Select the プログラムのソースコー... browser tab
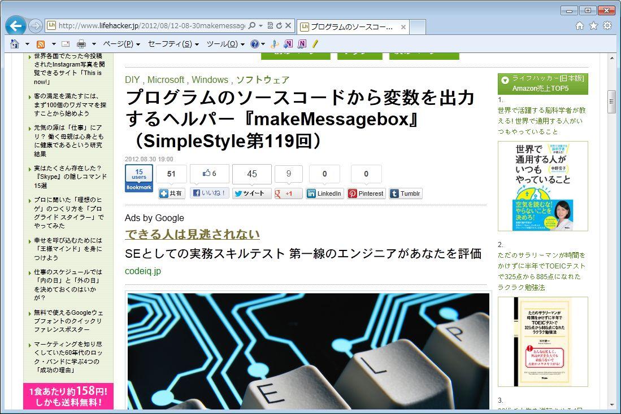 click(351, 27)
